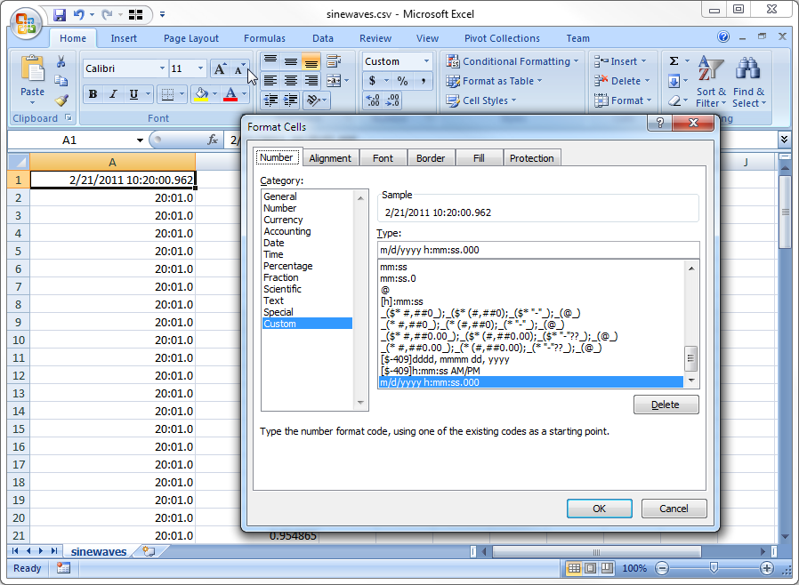Switch to the Alignment tab in dialog
The width and height of the screenshot is (799, 585).
[330, 158]
